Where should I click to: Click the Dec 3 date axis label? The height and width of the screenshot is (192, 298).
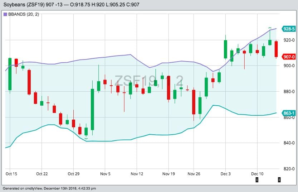pyautogui.click(x=225, y=174)
